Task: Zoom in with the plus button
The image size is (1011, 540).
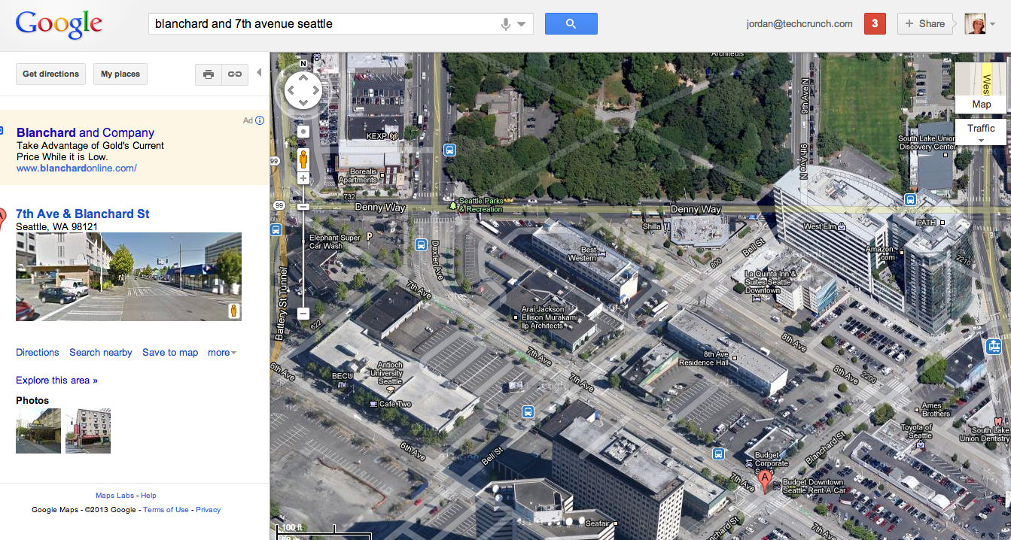Action: [x=303, y=178]
